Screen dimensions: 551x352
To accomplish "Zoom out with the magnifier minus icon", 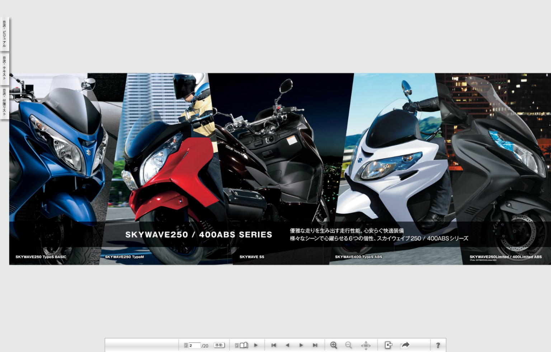I will click(348, 345).
